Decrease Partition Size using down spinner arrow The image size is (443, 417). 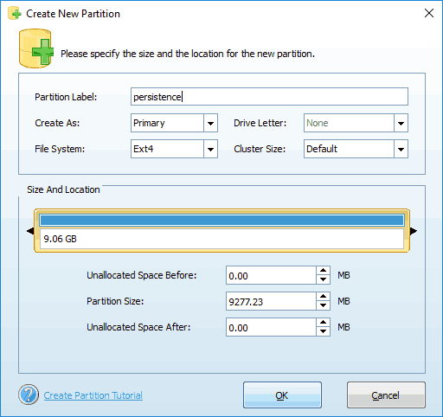323,305
